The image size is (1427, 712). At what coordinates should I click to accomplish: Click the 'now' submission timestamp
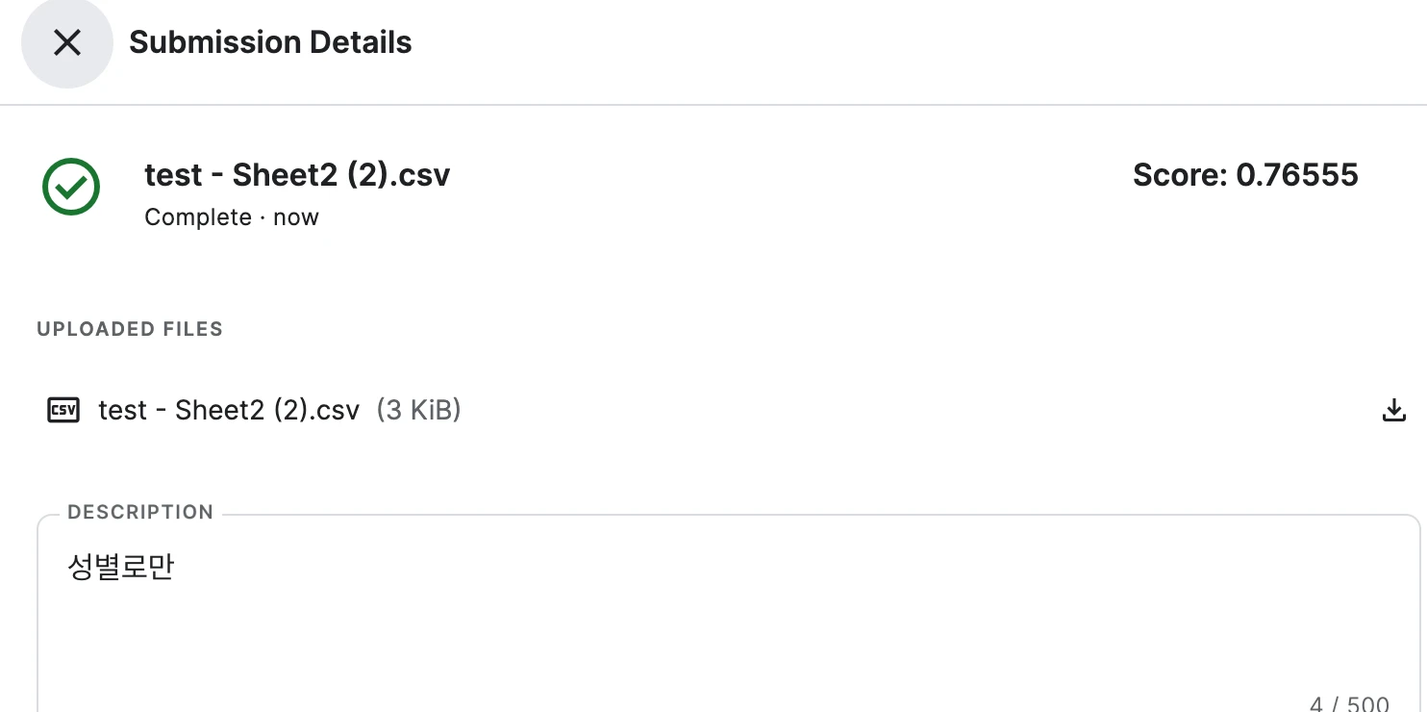296,217
